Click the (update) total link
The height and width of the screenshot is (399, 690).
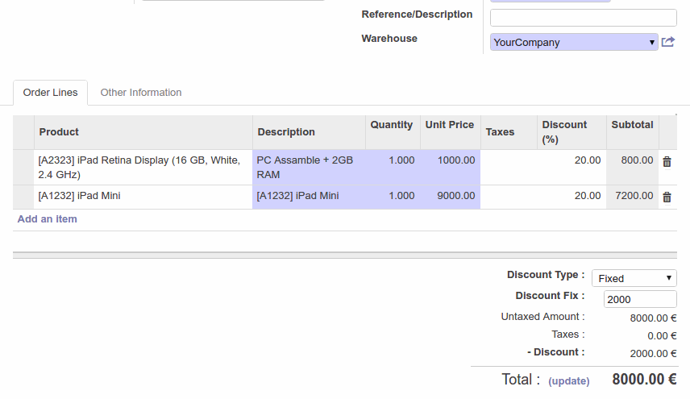[x=568, y=381]
